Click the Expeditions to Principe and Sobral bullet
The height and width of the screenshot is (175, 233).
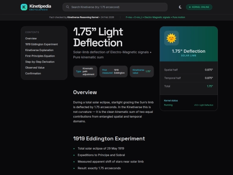click(x=101, y=155)
